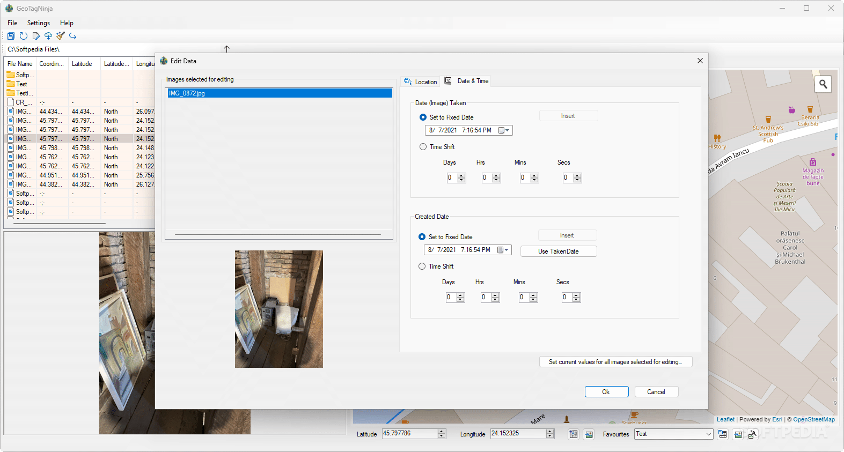This screenshot has height=452, width=844.
Task: Open the OpenStreetMap attribution link
Action: tap(814, 419)
